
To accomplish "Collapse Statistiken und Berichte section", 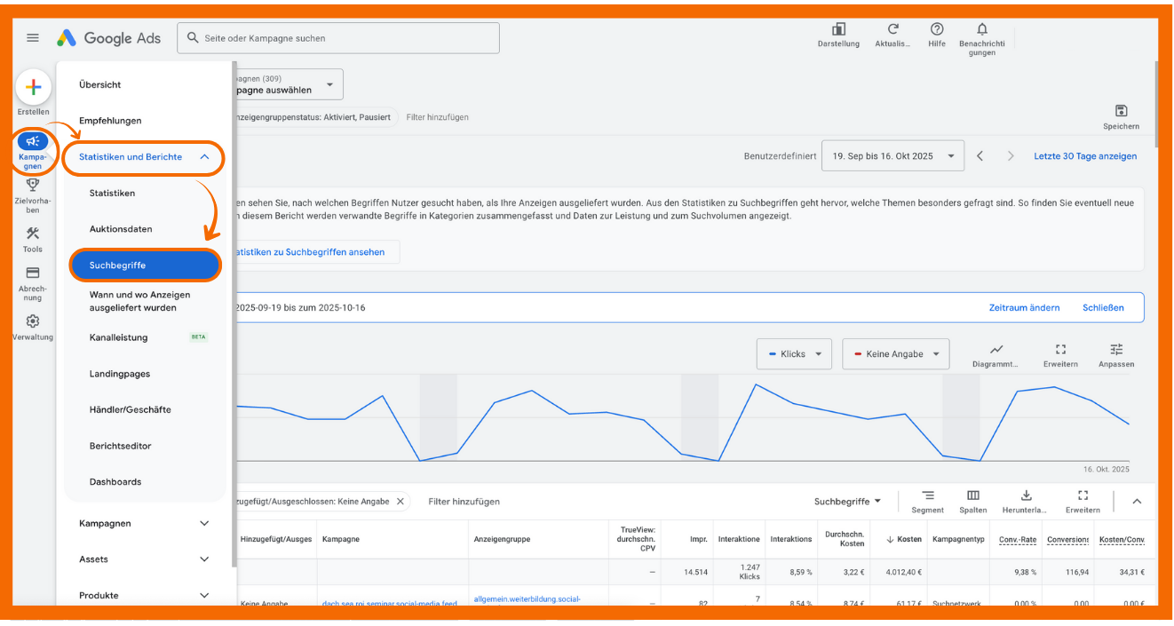I will pos(204,157).
